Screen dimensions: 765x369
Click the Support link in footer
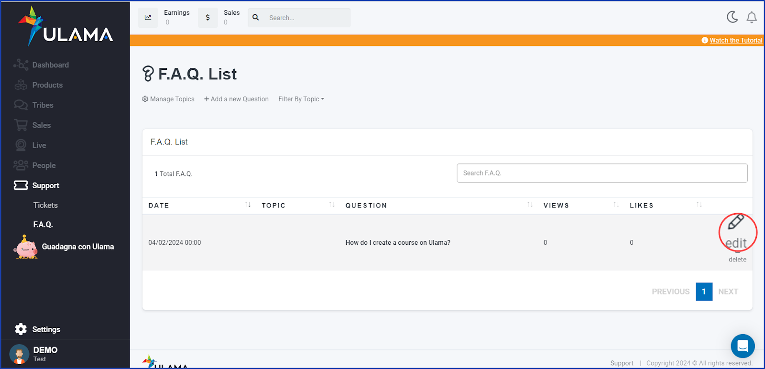622,363
